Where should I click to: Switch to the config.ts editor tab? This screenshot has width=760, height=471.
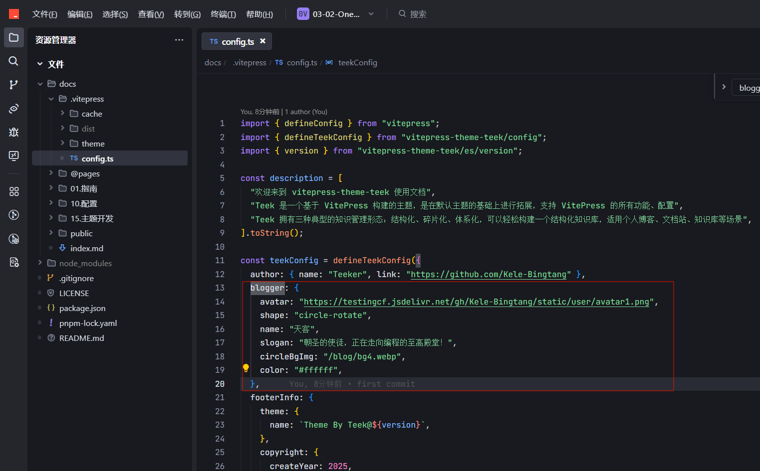tap(237, 41)
